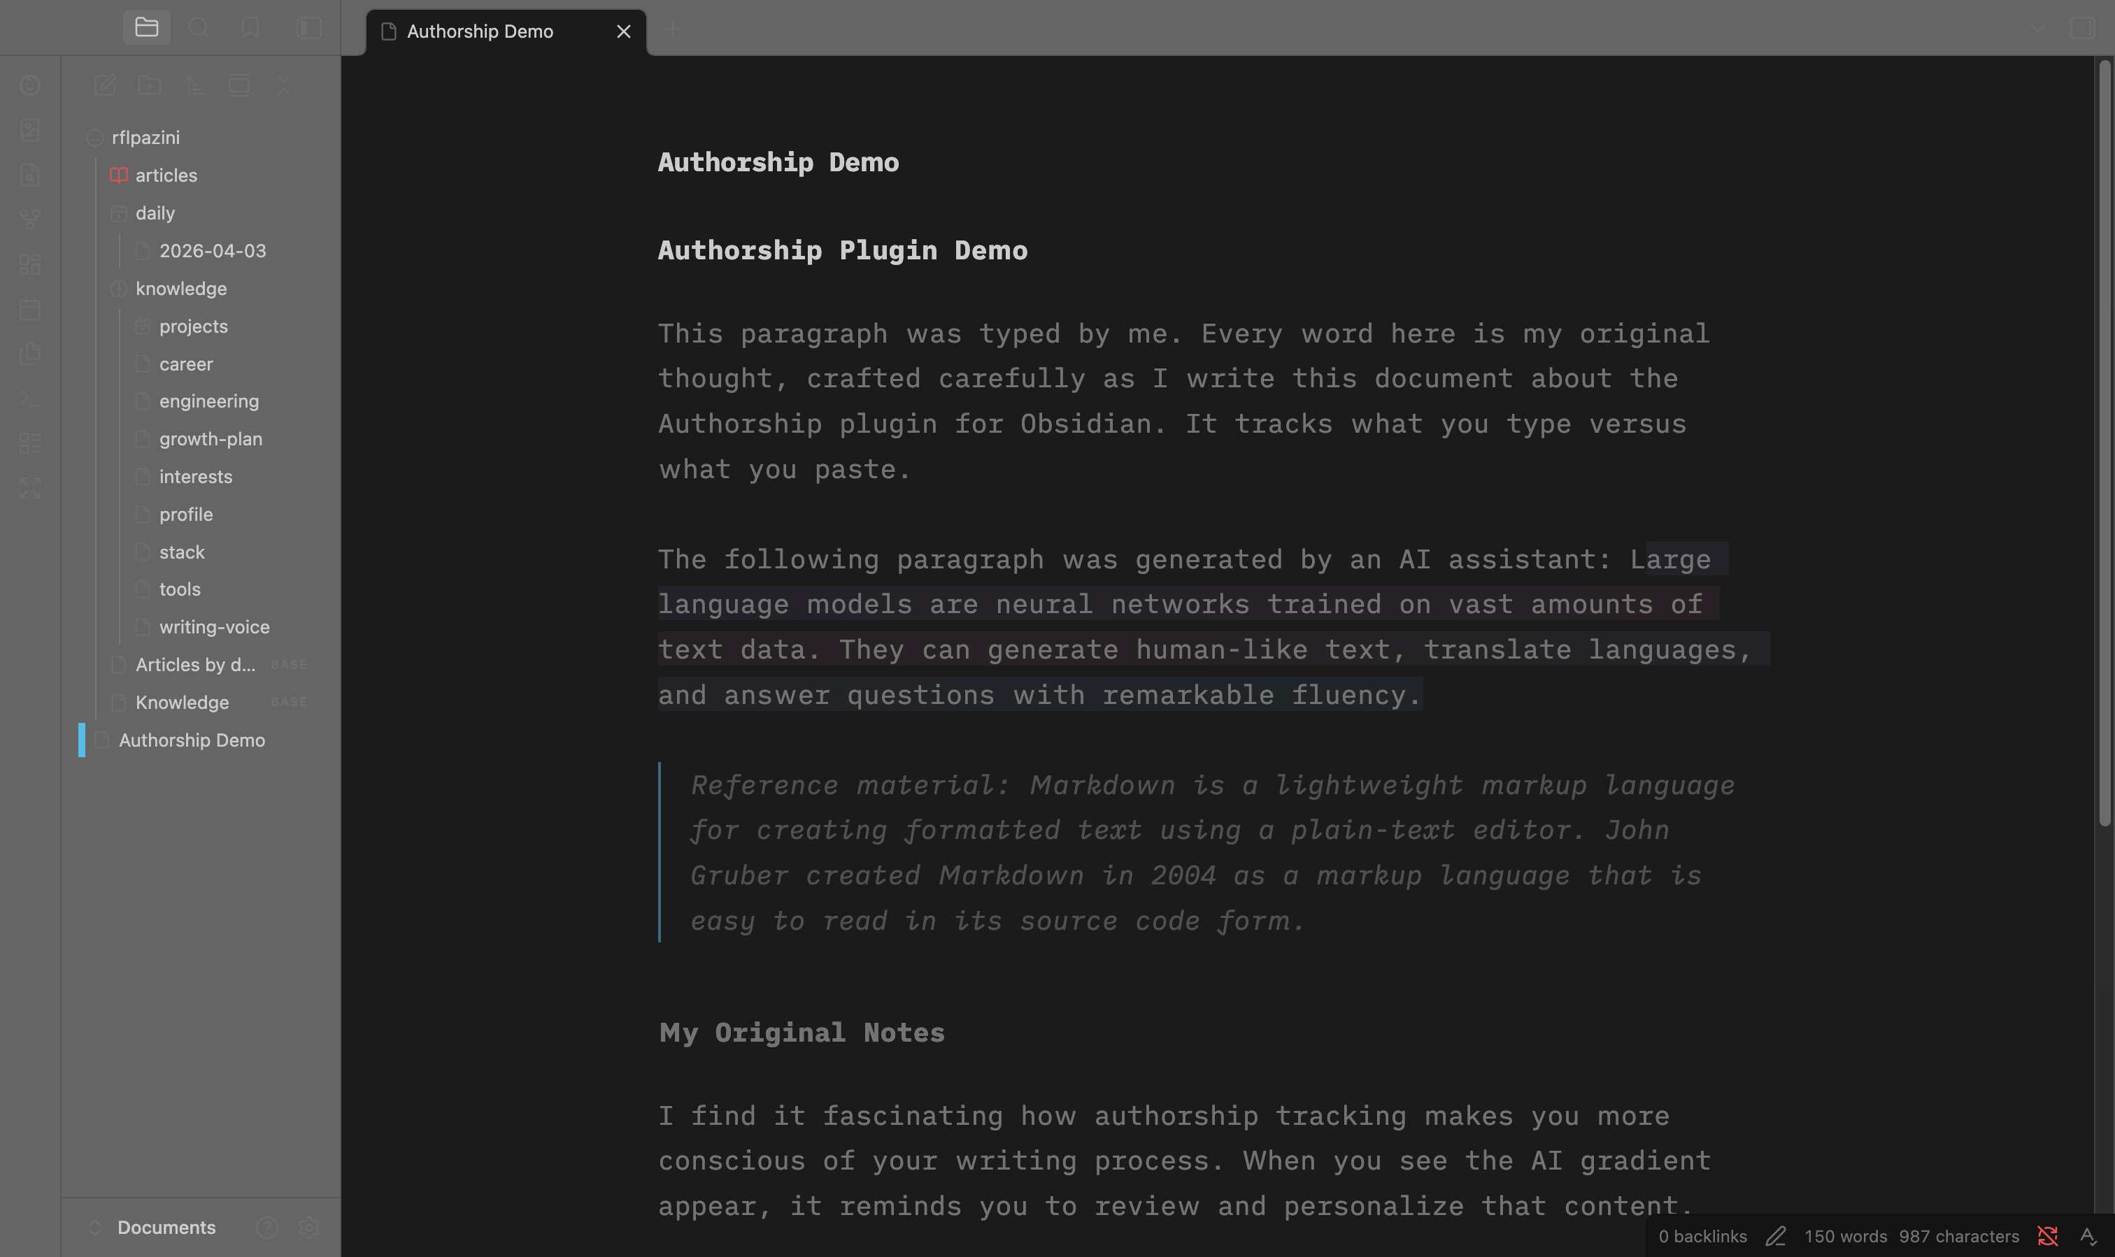Click the image ribbon icon
Screen dimensions: 2115x1257
pyautogui.click(x=31, y=129)
